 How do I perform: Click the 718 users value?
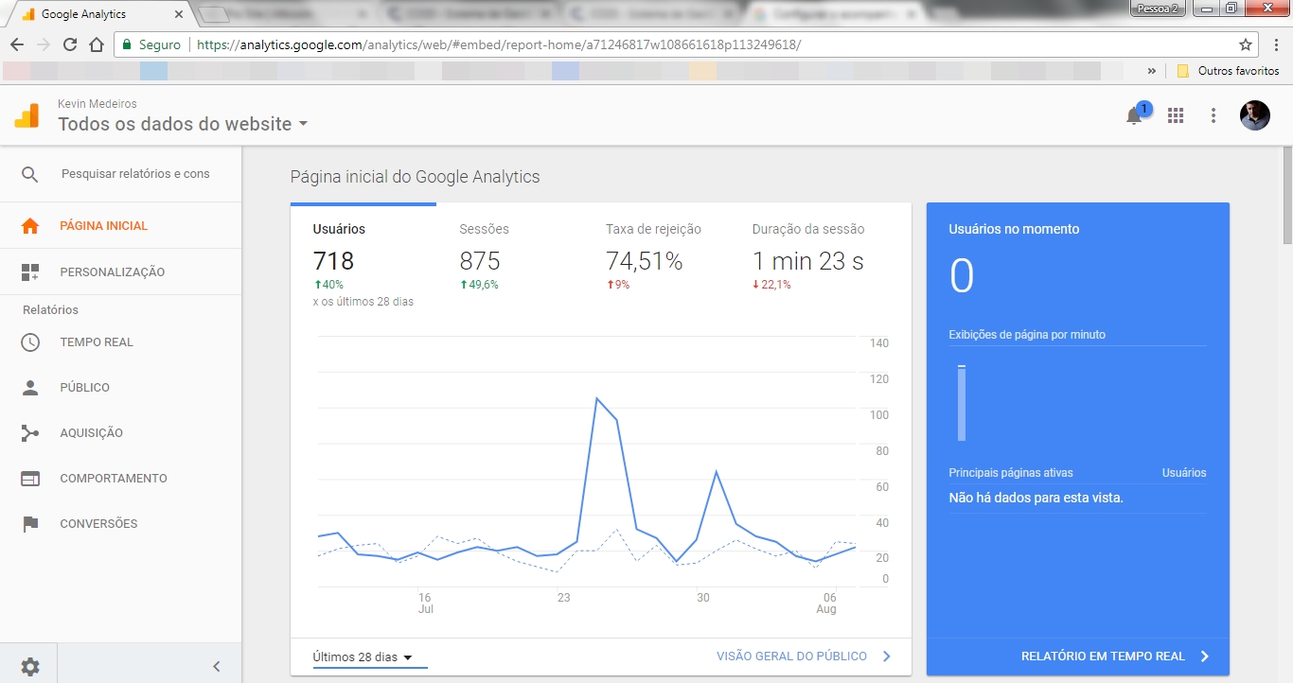333,261
